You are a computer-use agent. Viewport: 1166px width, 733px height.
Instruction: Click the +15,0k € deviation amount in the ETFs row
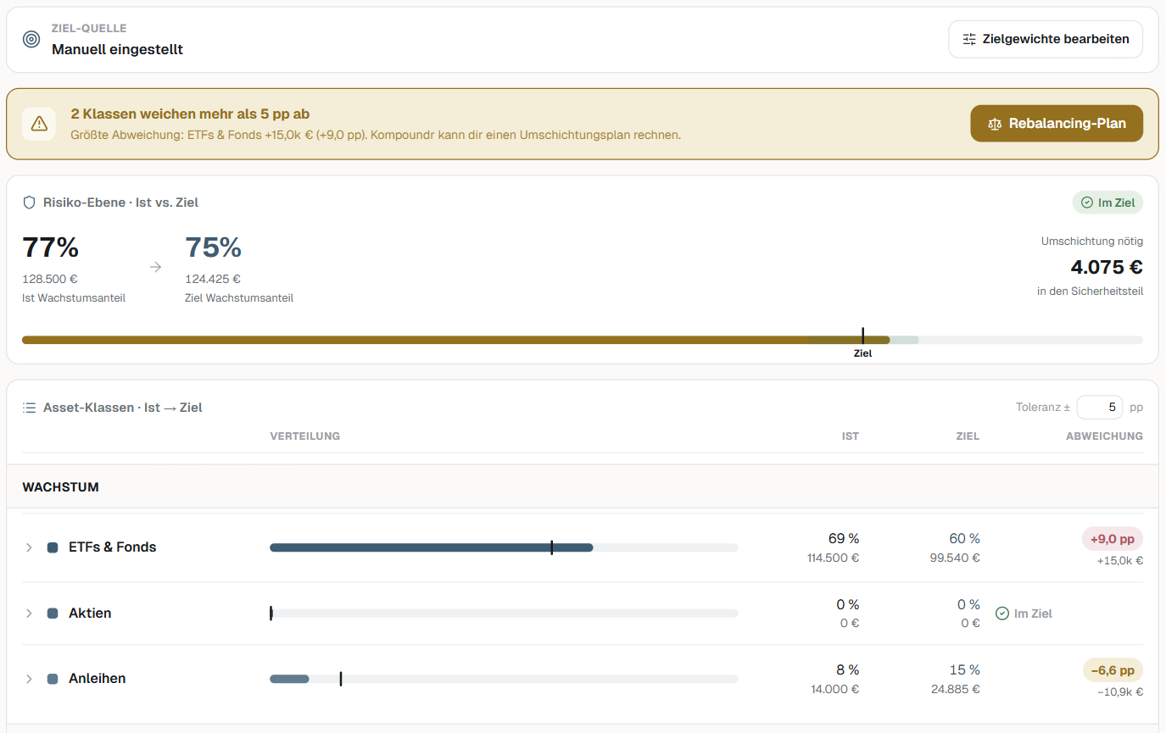(1119, 560)
